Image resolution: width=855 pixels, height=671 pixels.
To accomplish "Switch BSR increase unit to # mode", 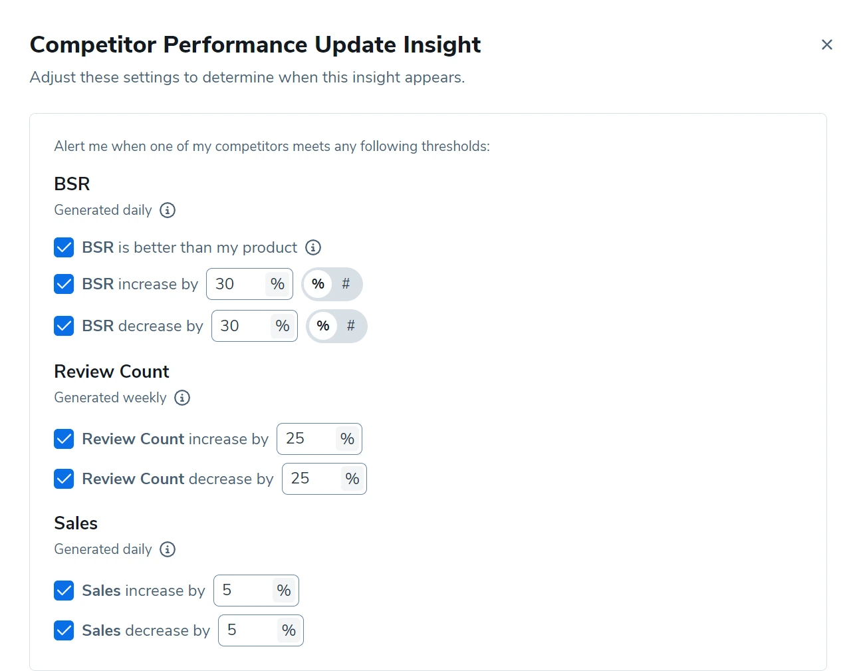I will [346, 284].
